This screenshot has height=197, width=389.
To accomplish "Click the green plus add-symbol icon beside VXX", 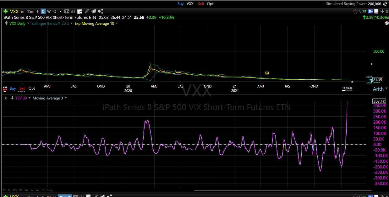I will pyautogui.click(x=6, y=12).
